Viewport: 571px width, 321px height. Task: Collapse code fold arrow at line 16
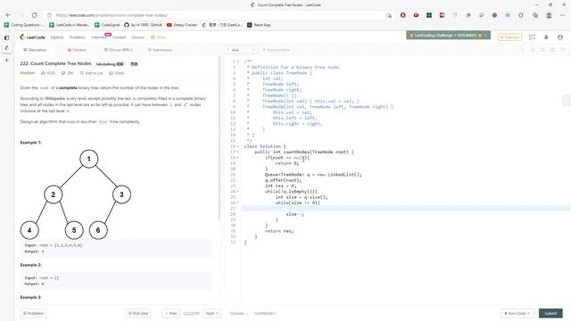click(x=238, y=146)
